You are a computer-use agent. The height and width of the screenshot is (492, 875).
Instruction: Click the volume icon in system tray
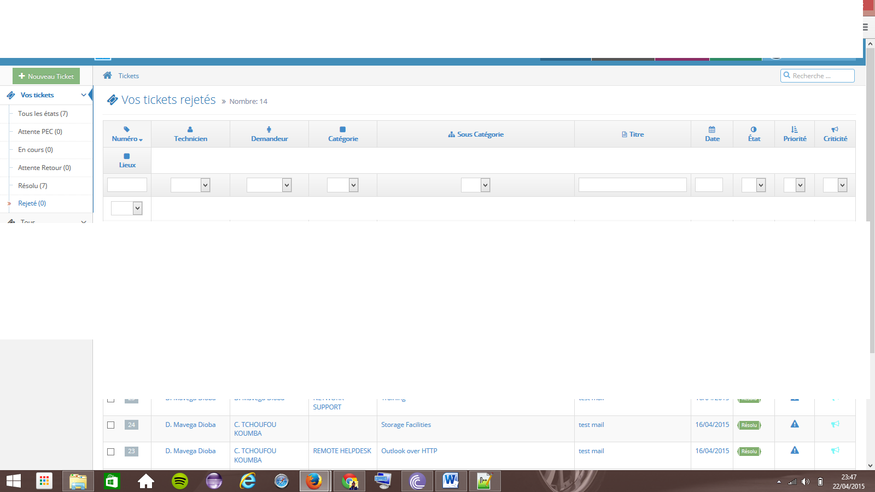point(805,482)
